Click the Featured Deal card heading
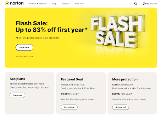 (x=72, y=79)
